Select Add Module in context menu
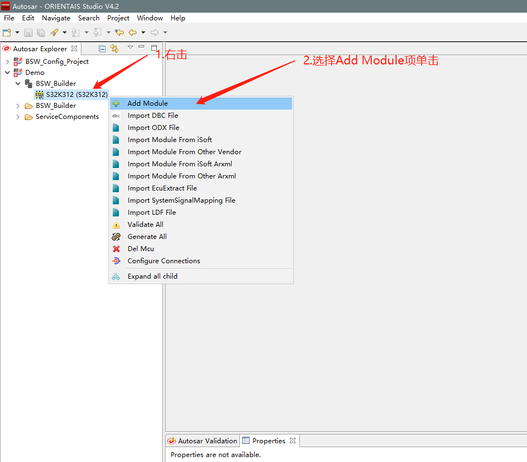 (147, 104)
